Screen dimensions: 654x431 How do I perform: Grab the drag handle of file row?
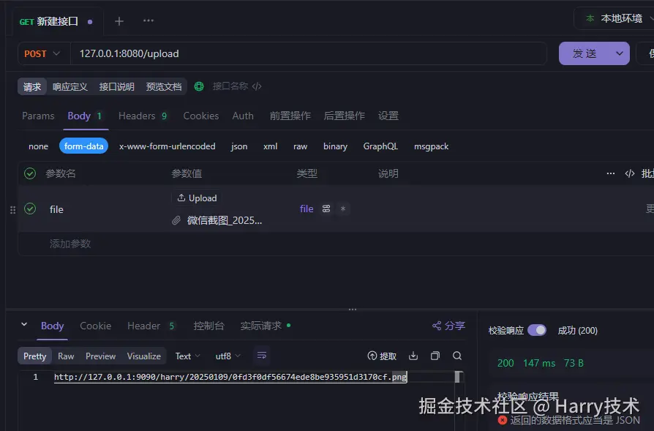13,210
